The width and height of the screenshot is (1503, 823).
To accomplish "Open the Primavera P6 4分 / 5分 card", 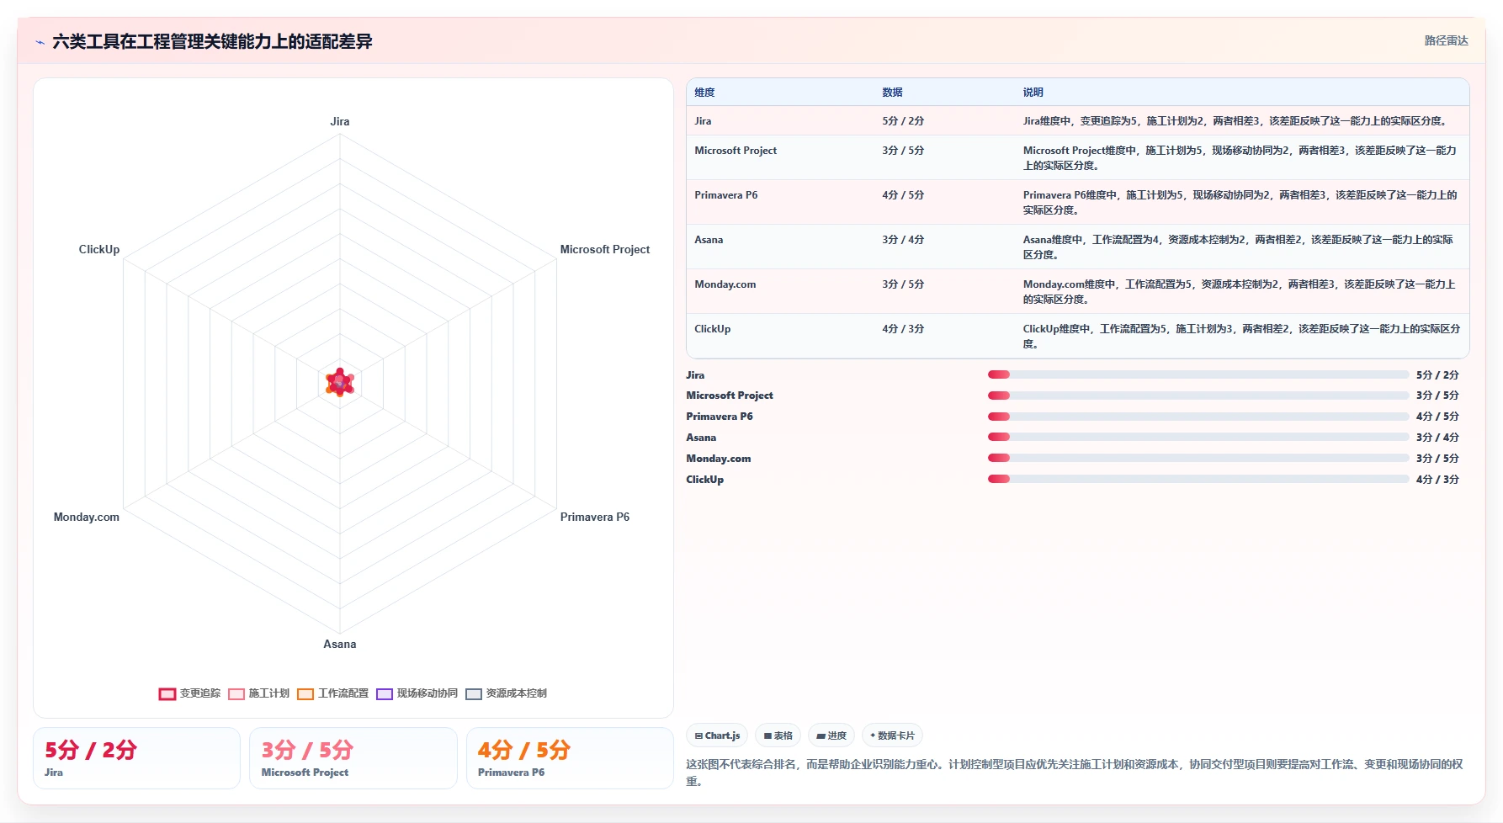I will tap(570, 758).
